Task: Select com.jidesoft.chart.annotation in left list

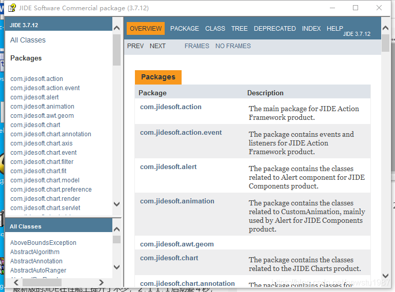Action: pos(51,134)
